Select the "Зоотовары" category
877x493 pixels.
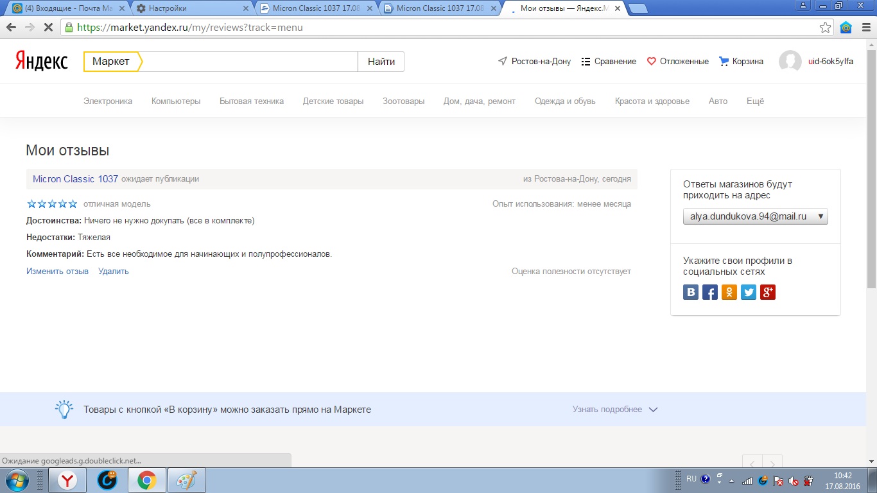pyautogui.click(x=404, y=101)
